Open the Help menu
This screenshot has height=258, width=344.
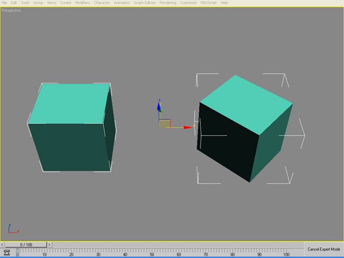pyautogui.click(x=224, y=3)
